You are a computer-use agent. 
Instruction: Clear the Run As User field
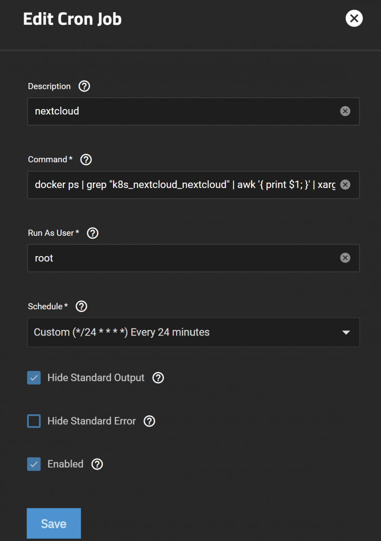345,258
